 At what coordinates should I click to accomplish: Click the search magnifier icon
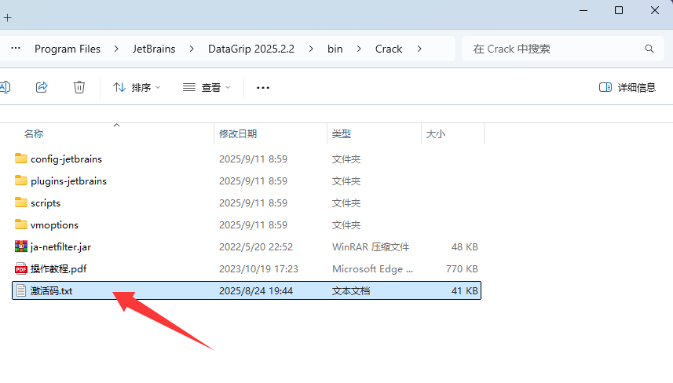pos(649,49)
